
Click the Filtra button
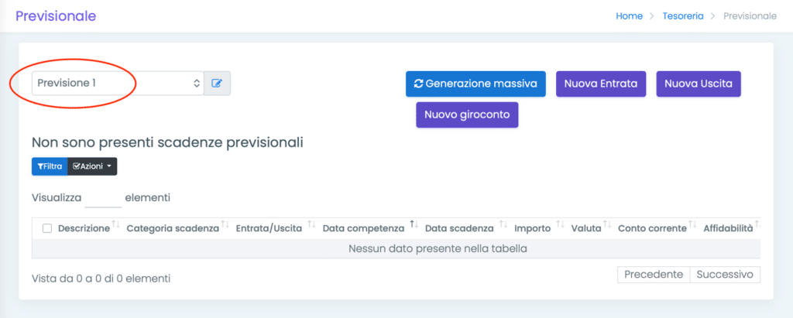click(x=50, y=166)
